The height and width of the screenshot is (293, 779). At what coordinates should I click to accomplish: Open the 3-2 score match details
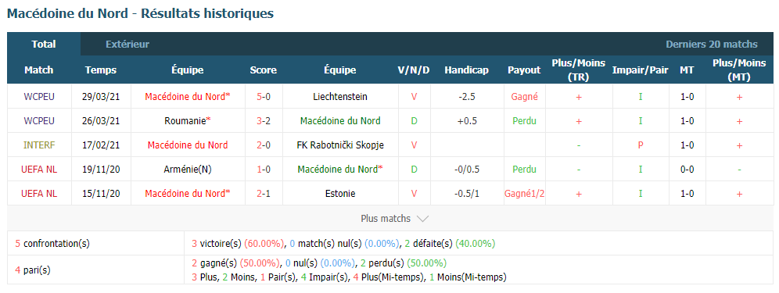pyautogui.click(x=264, y=120)
